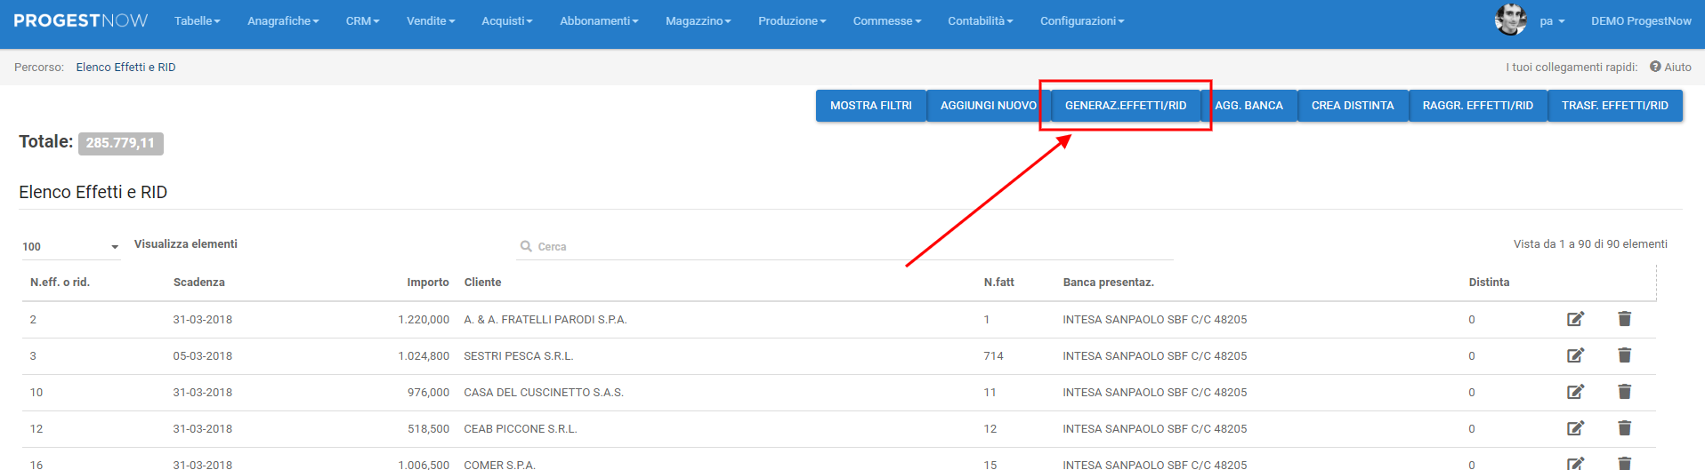Delete the SESTRI PESCA S.R.L. entry

point(1624,355)
